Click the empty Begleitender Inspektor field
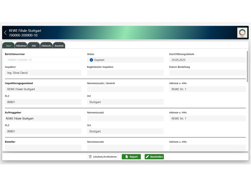The width and height of the screenshot is (251, 188). (125, 73)
